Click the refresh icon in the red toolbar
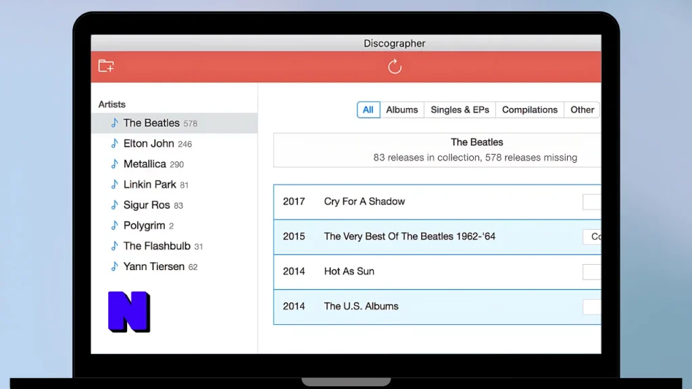The image size is (692, 389). tap(395, 67)
